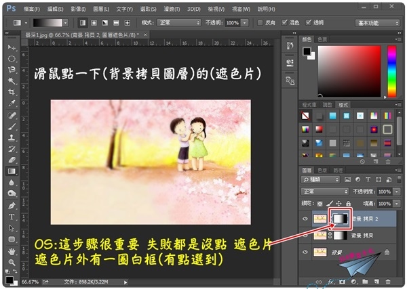Click the new adjustment layer icon

coord(353,282)
